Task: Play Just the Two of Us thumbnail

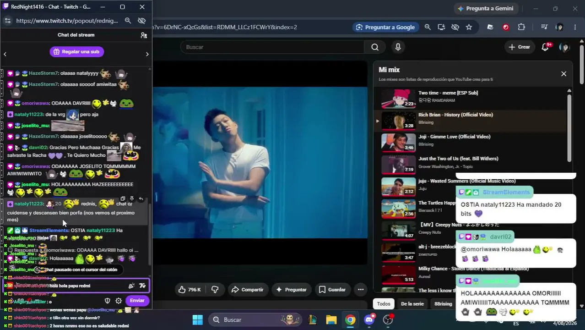Action: pos(398,164)
